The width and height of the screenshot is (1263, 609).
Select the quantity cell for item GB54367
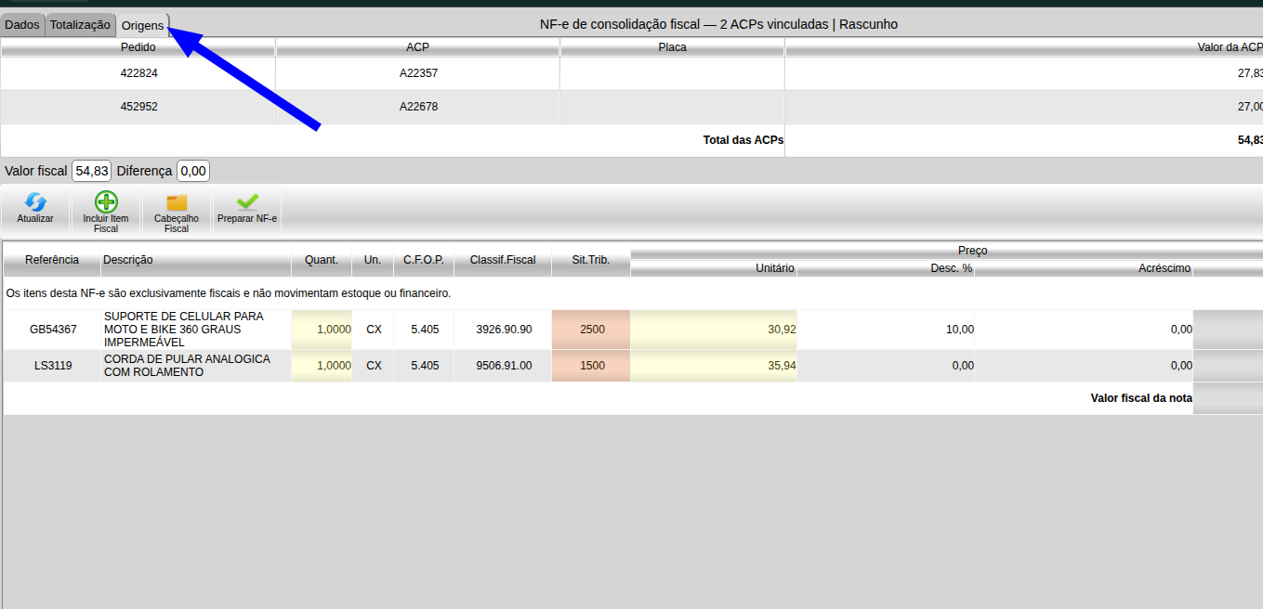click(322, 330)
